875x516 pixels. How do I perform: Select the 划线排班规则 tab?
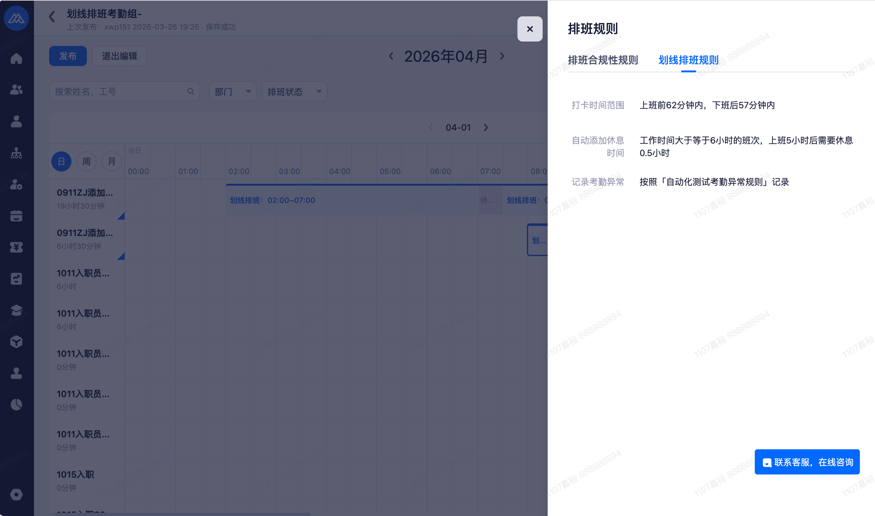coord(688,60)
